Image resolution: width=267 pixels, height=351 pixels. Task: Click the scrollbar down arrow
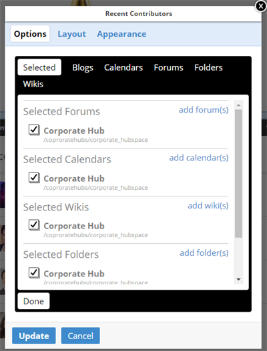pos(238,279)
